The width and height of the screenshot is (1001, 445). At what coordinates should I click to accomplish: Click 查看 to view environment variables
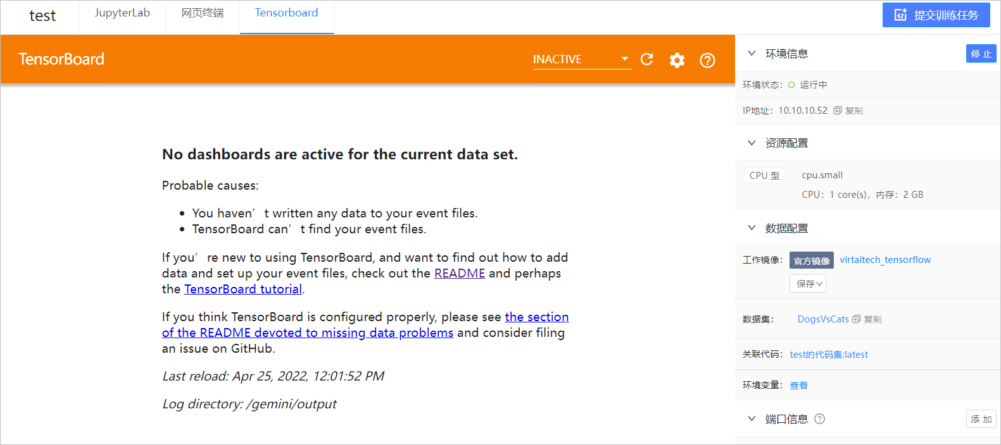(799, 385)
